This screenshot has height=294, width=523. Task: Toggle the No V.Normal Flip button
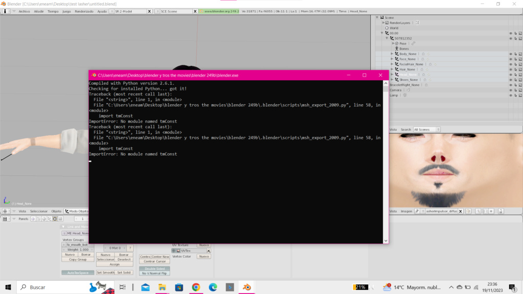click(x=154, y=274)
